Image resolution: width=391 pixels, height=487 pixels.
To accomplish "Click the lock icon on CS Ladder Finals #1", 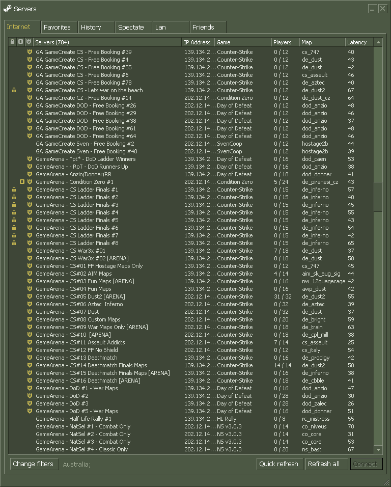I will 14,190.
